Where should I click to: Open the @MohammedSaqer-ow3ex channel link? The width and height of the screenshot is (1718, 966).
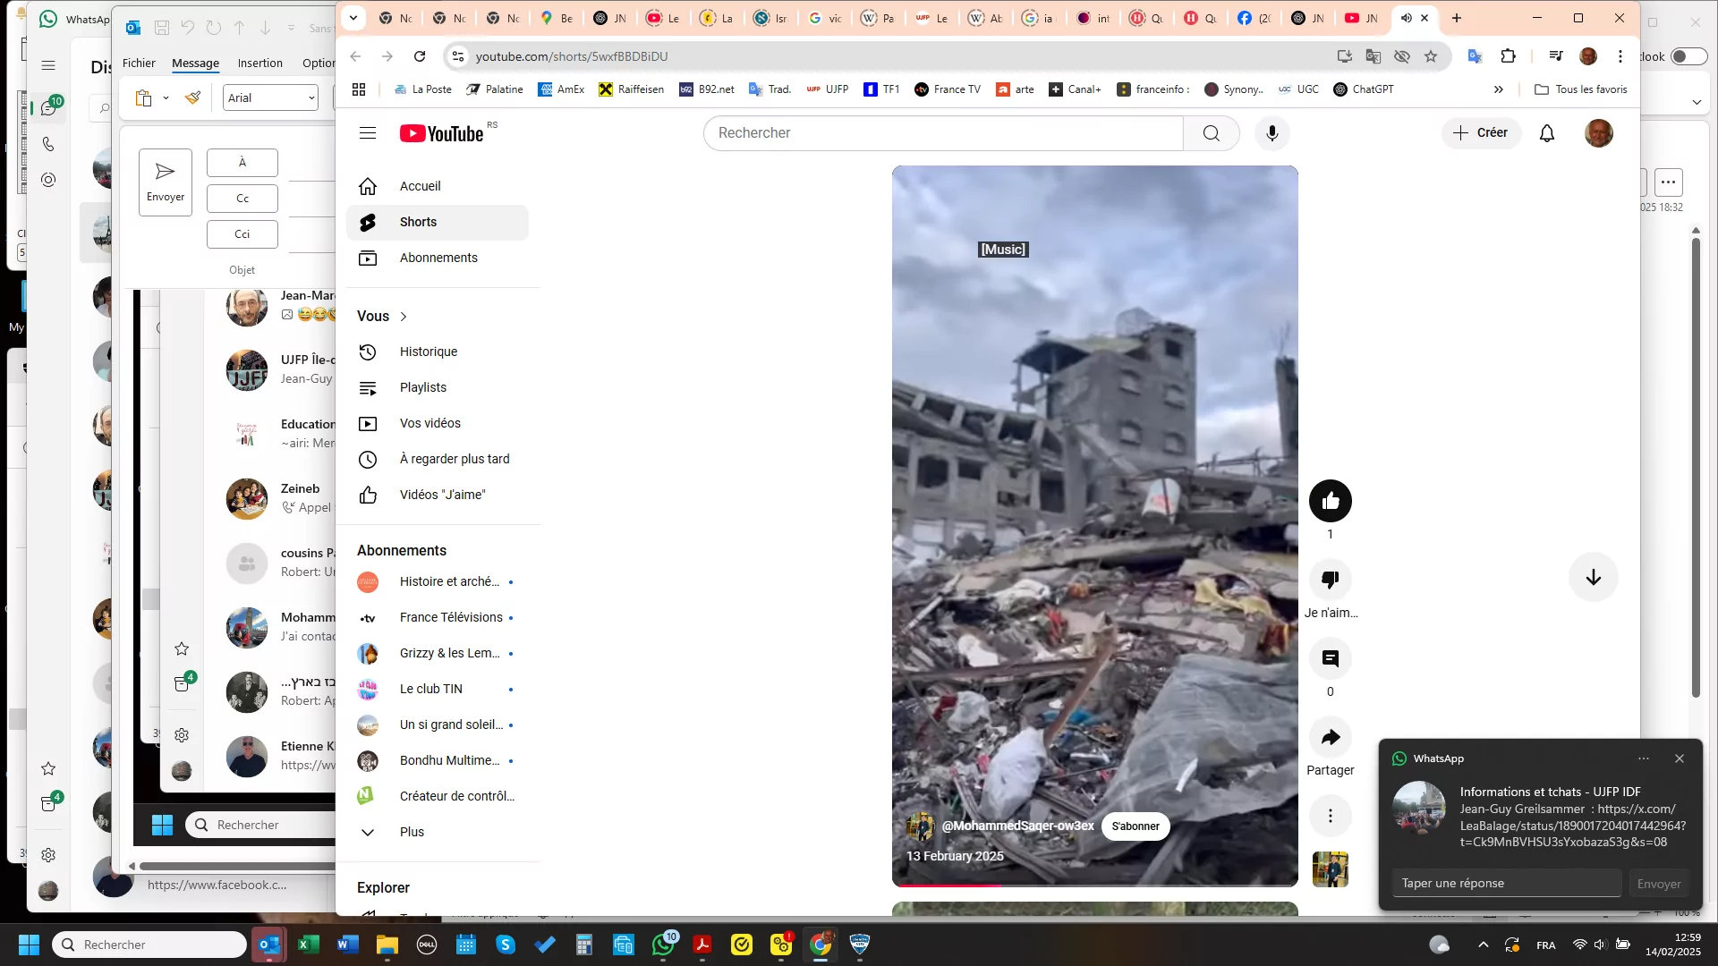point(1017,826)
